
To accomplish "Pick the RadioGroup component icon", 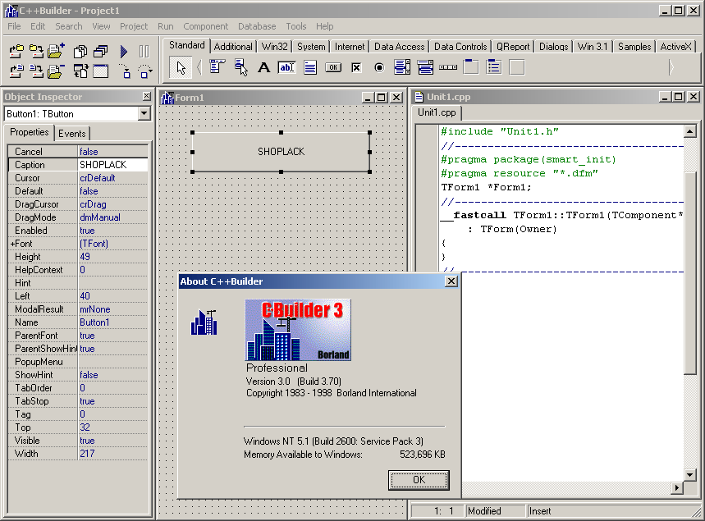I will tap(494, 67).
